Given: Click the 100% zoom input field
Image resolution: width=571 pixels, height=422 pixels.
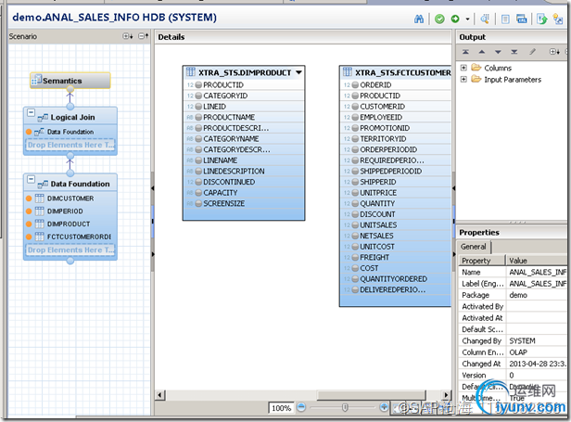Looking at the screenshot, I should click(x=281, y=407).
